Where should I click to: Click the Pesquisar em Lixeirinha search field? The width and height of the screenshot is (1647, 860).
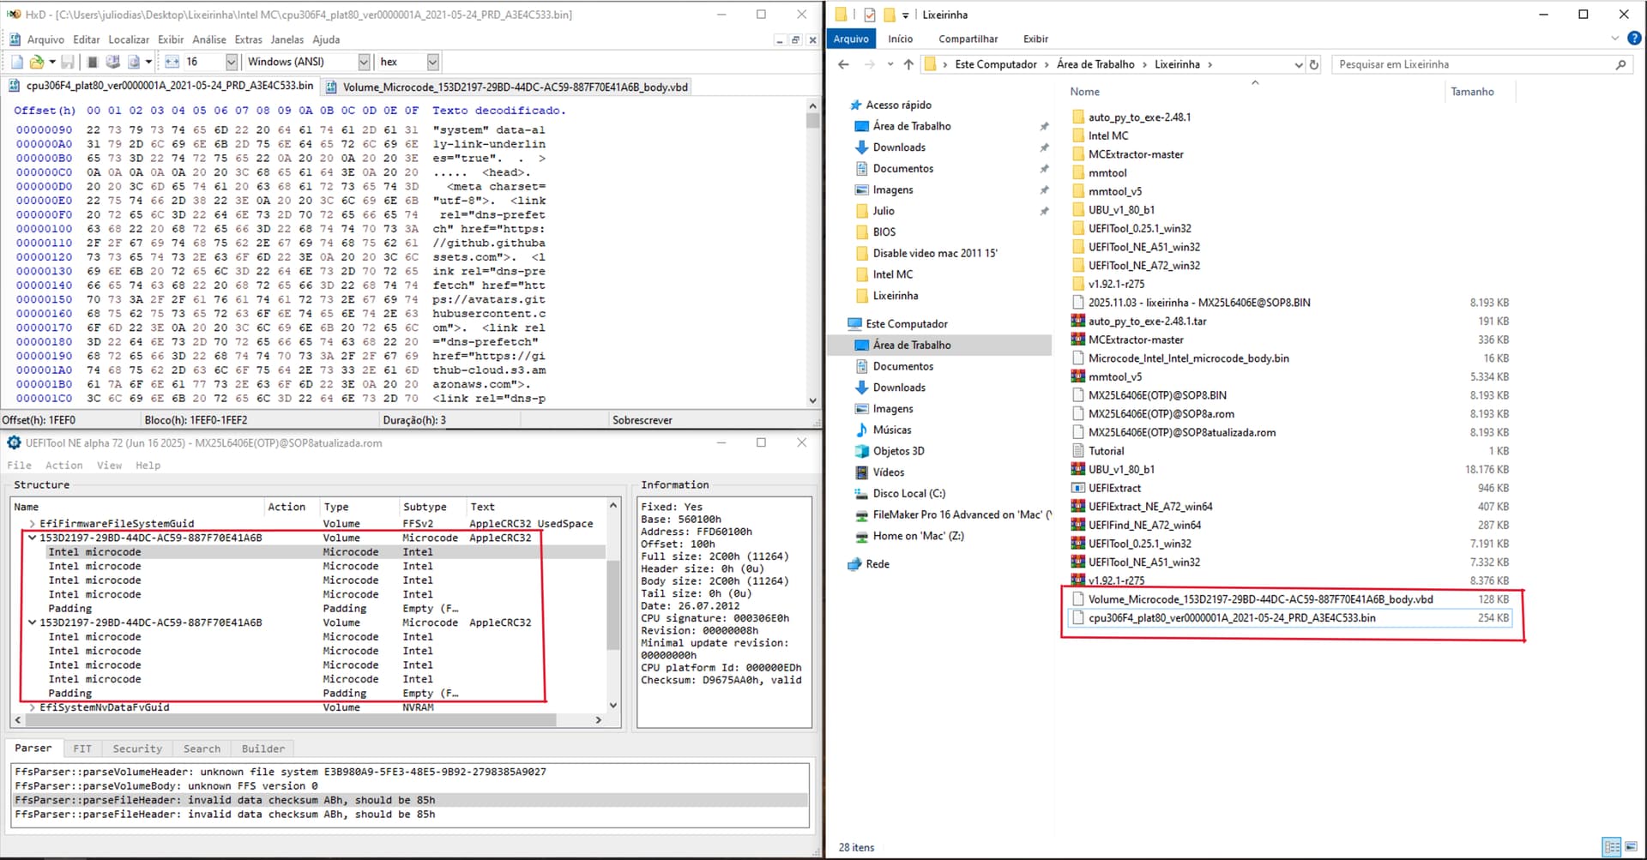coord(1471,64)
